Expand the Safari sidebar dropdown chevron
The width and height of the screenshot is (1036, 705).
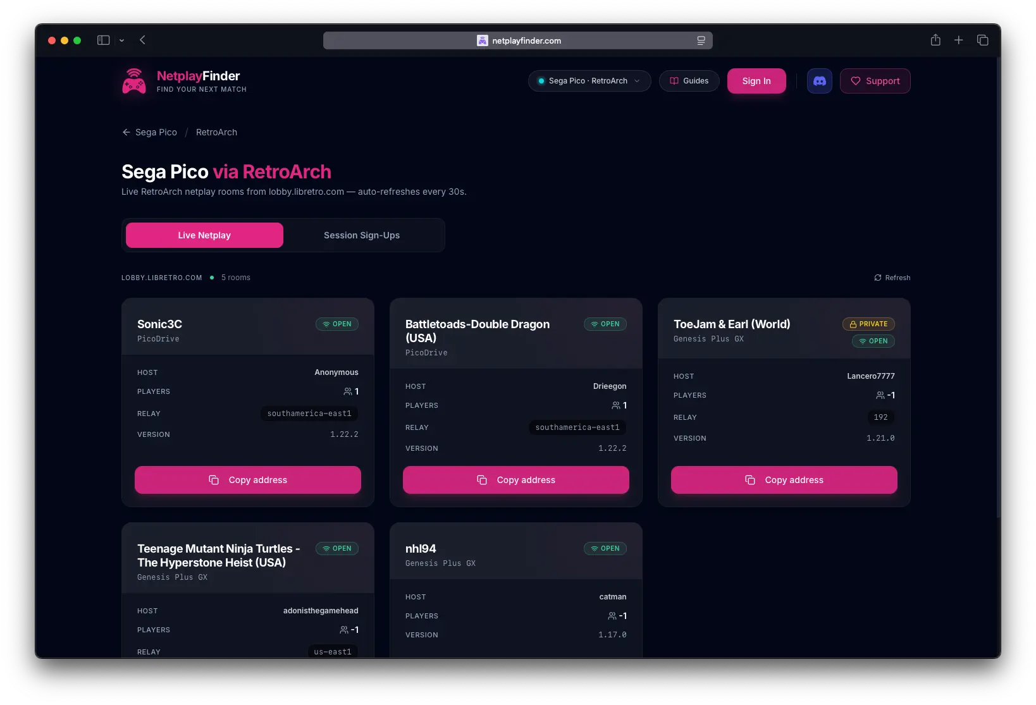[121, 40]
